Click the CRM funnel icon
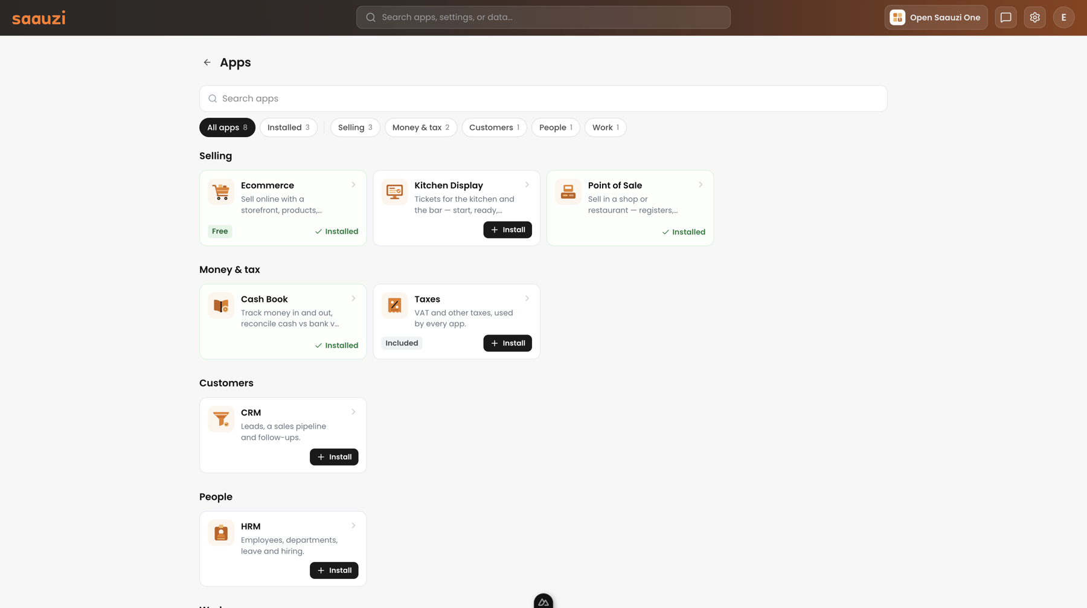Screen dimensions: 1087x608 point(221,419)
